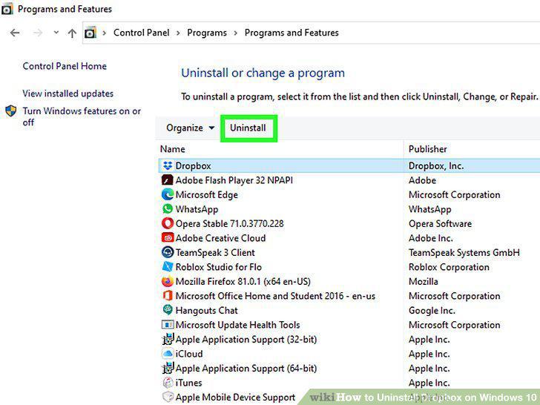Screen dimensions: 540x405
Task: Click the TeamSpeak 3 Client icon
Action: click(x=168, y=252)
